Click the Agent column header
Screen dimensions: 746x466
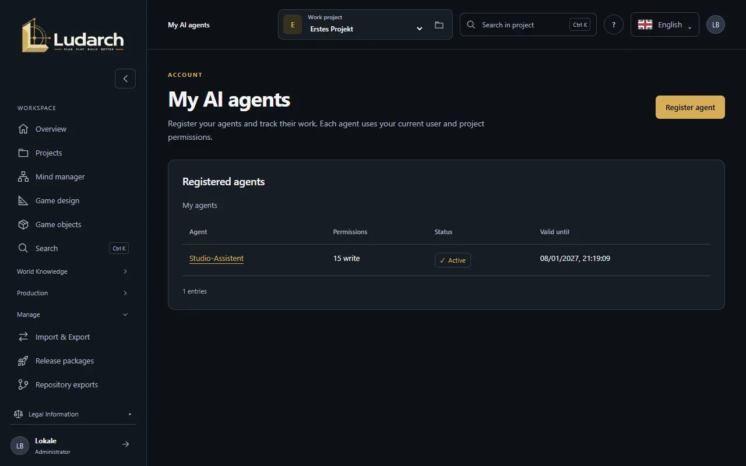tap(198, 232)
